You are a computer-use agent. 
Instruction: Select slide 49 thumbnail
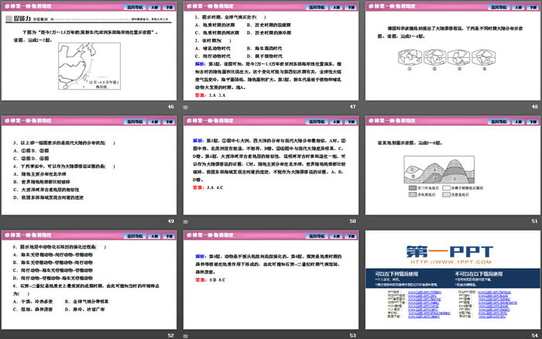click(89, 169)
